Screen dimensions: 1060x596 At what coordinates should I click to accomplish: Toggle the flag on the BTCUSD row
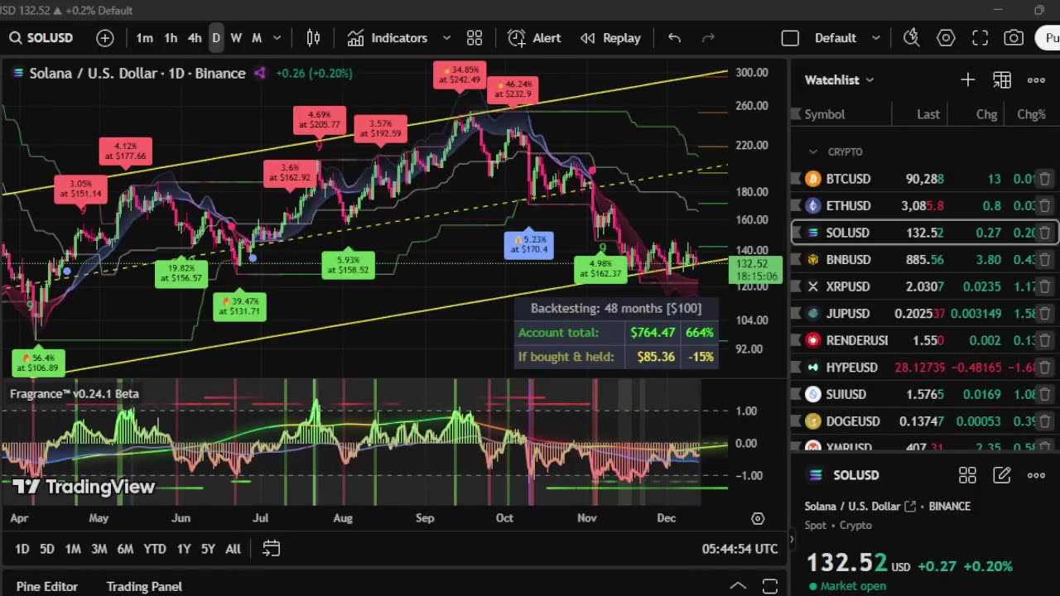(x=796, y=179)
